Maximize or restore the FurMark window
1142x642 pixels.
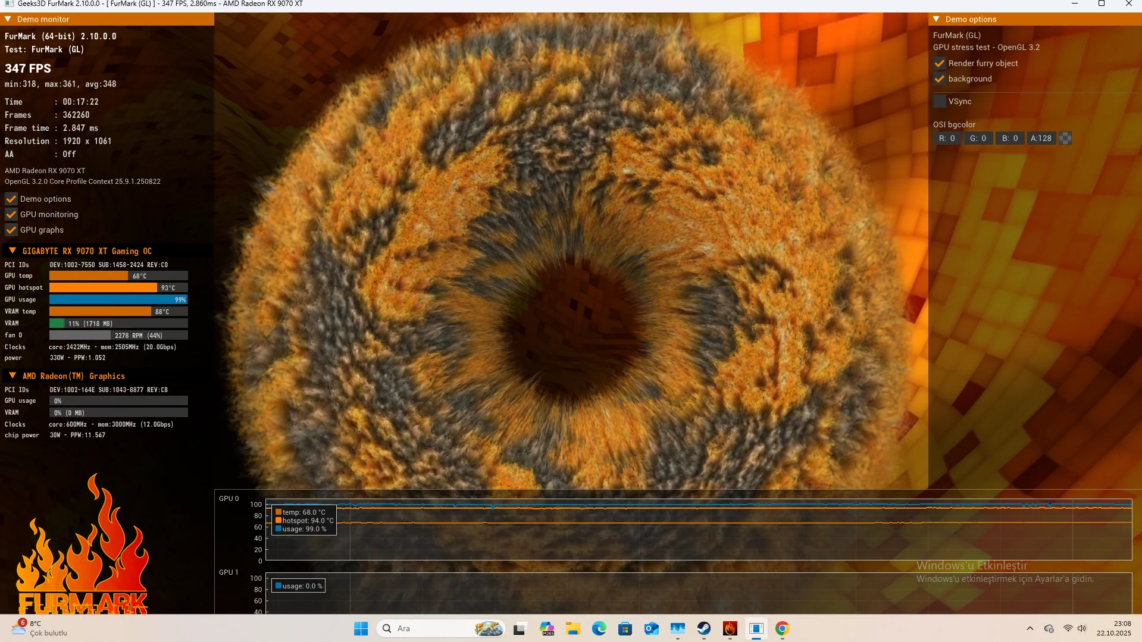click(x=1102, y=4)
